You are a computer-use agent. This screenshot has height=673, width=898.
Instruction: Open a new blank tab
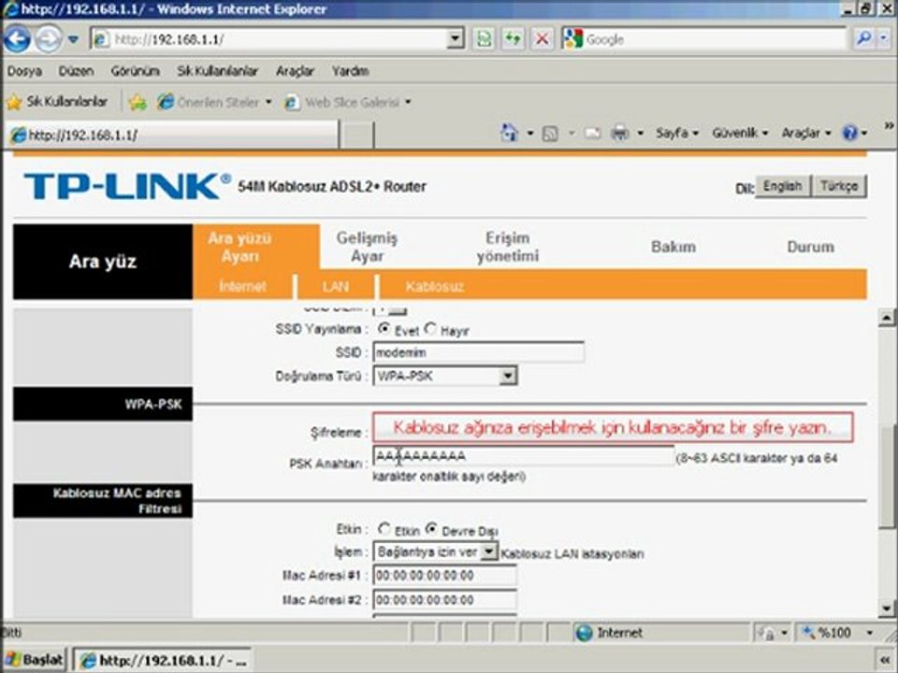[356, 135]
